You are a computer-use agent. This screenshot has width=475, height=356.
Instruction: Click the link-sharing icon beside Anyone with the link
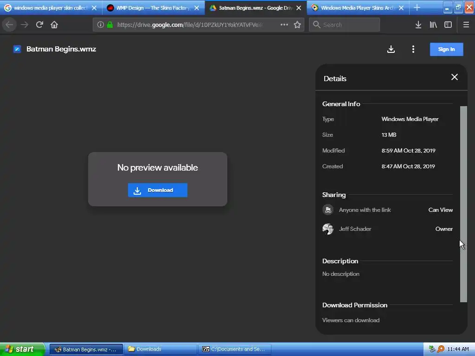coord(328,210)
